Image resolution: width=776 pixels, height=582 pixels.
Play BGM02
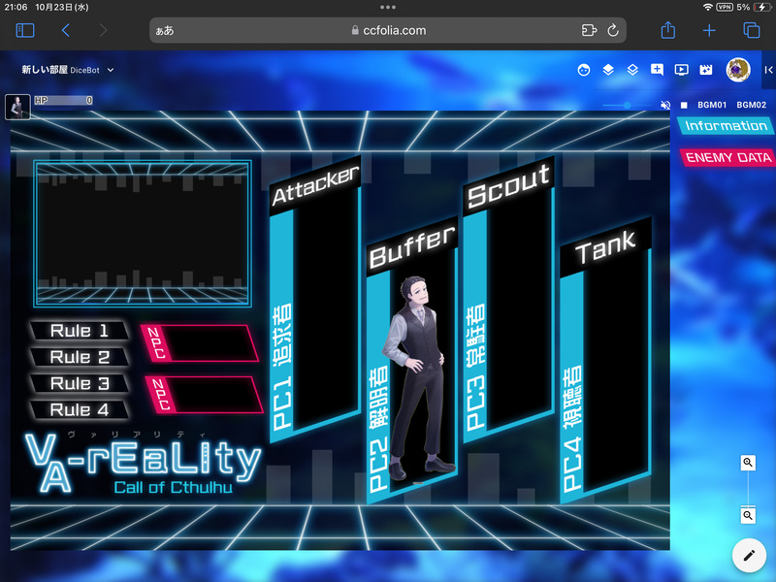point(751,105)
